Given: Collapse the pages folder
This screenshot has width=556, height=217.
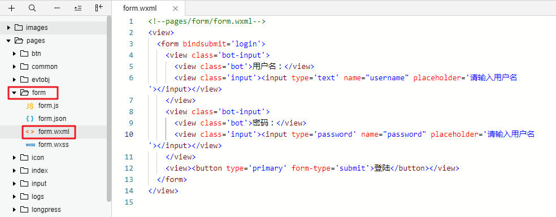Looking at the screenshot, I should [x=8, y=41].
